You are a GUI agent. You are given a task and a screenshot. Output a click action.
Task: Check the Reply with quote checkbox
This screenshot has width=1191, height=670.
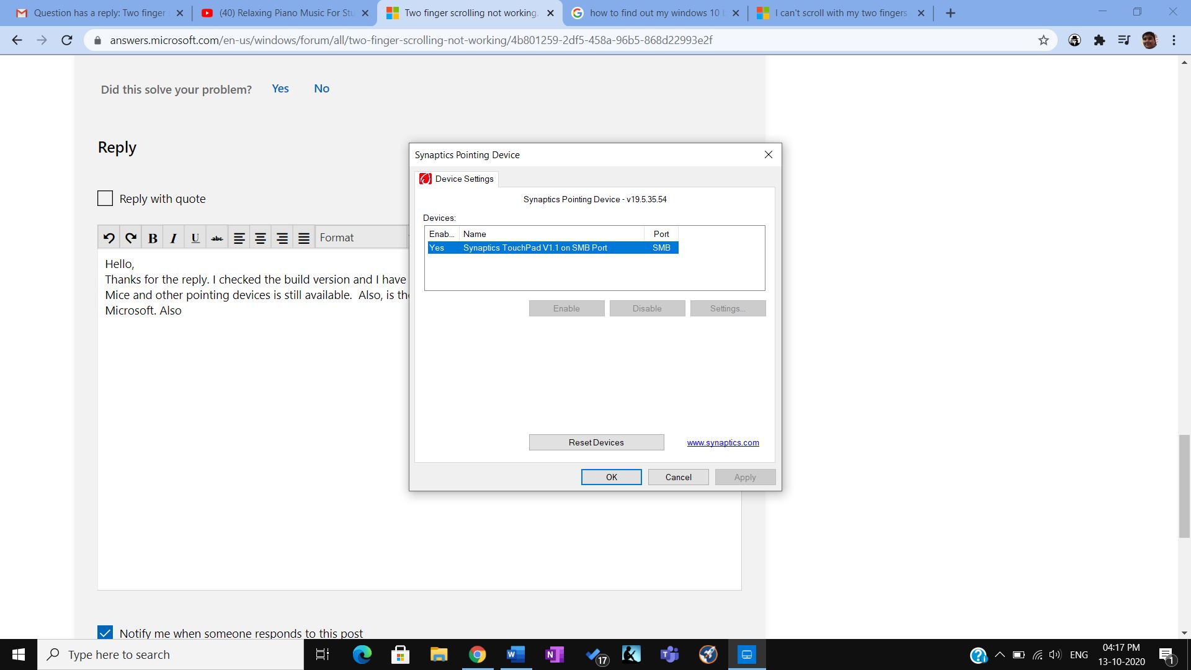105,199
